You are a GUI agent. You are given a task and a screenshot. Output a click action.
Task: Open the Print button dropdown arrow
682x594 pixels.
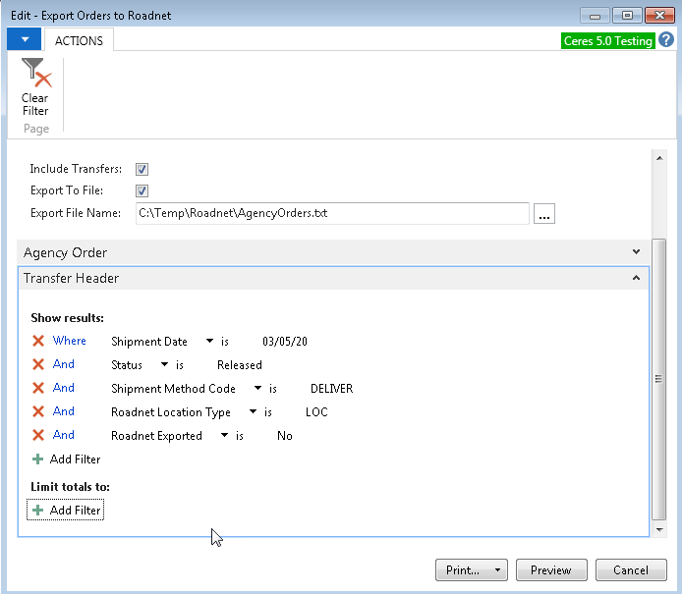[x=498, y=570]
